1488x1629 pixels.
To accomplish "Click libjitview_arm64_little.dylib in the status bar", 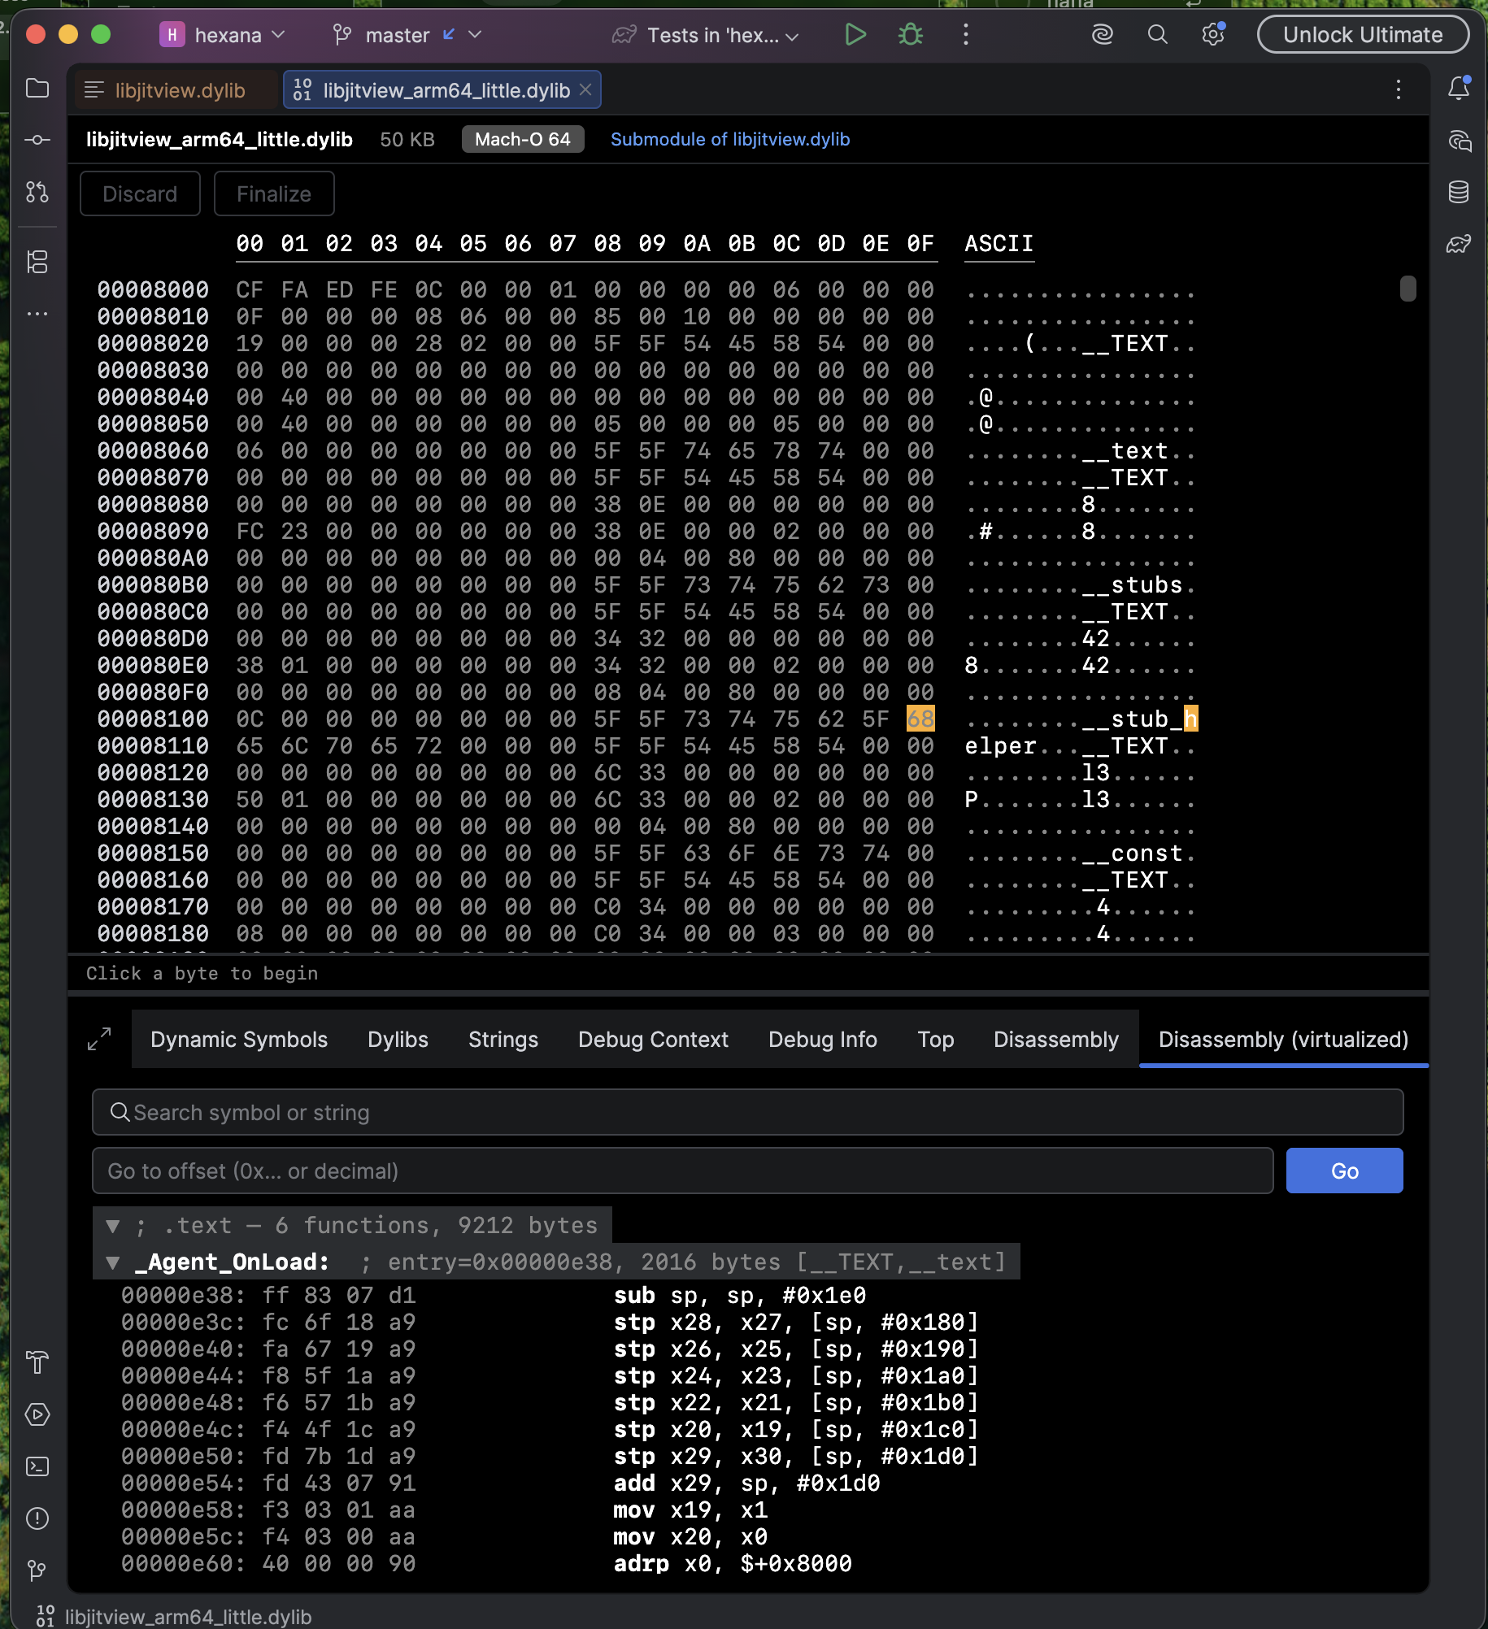I will tap(189, 1617).
